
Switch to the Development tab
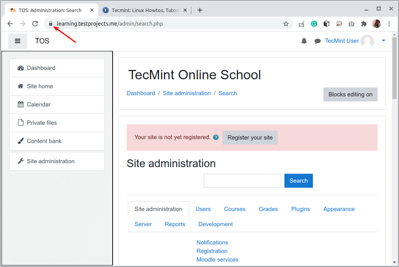coord(215,224)
